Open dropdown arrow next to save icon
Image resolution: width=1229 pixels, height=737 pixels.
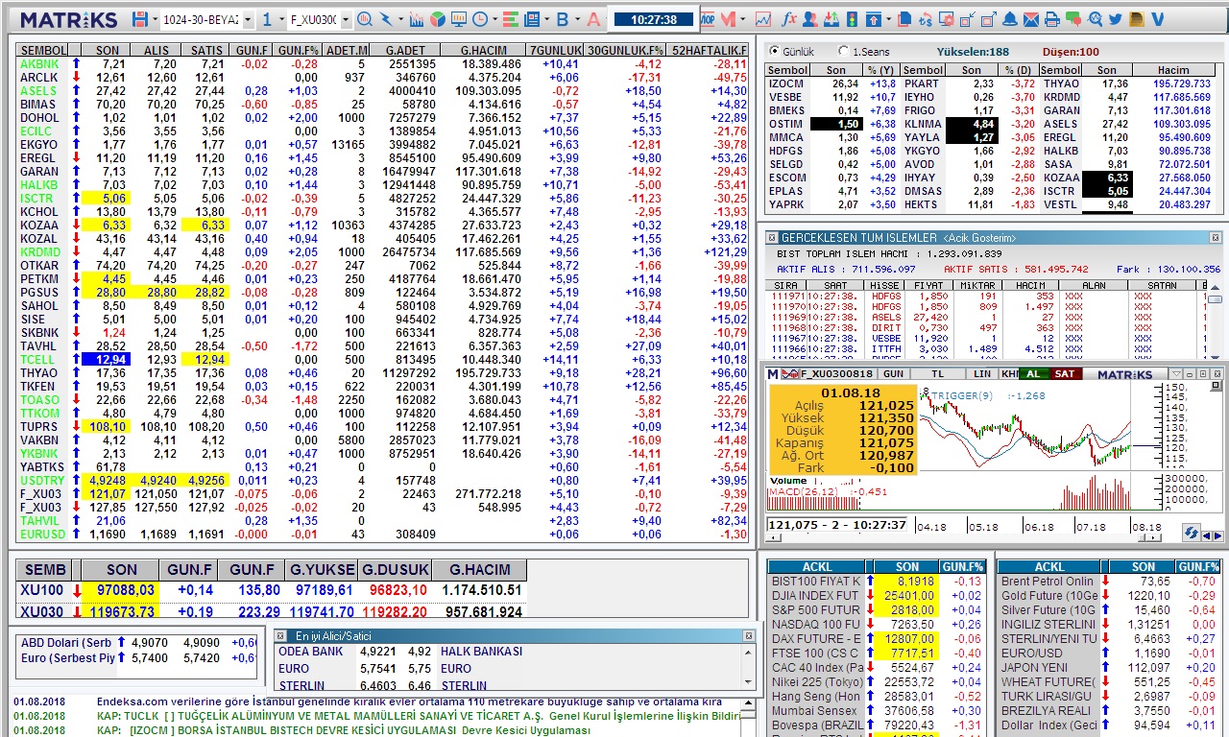coord(156,19)
